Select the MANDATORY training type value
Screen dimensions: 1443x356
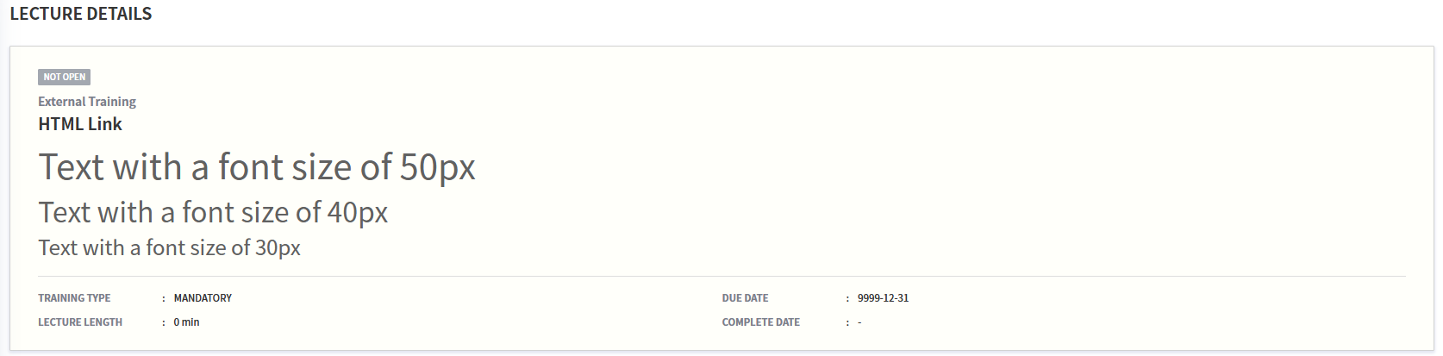point(203,298)
